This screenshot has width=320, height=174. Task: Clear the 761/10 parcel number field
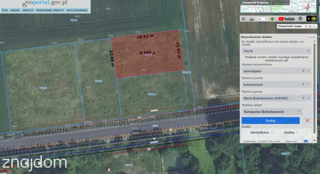pyautogui.click(x=308, y=51)
